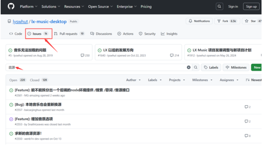Open issue '[Feature]: 增加音质选项'
270x153 pixels.
34,119
